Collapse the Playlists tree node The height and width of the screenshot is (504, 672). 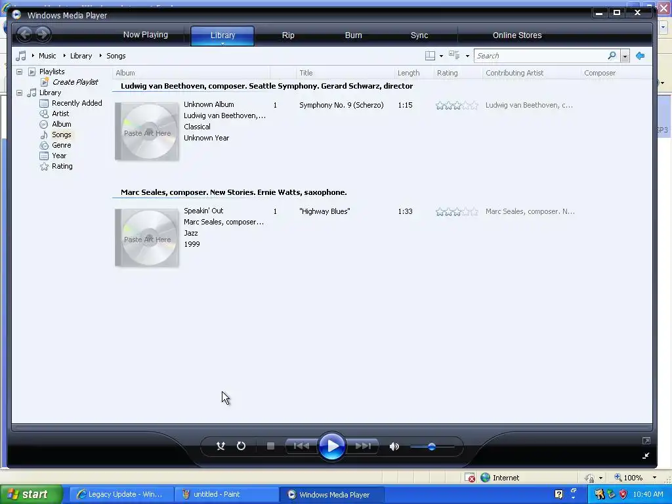click(x=19, y=72)
